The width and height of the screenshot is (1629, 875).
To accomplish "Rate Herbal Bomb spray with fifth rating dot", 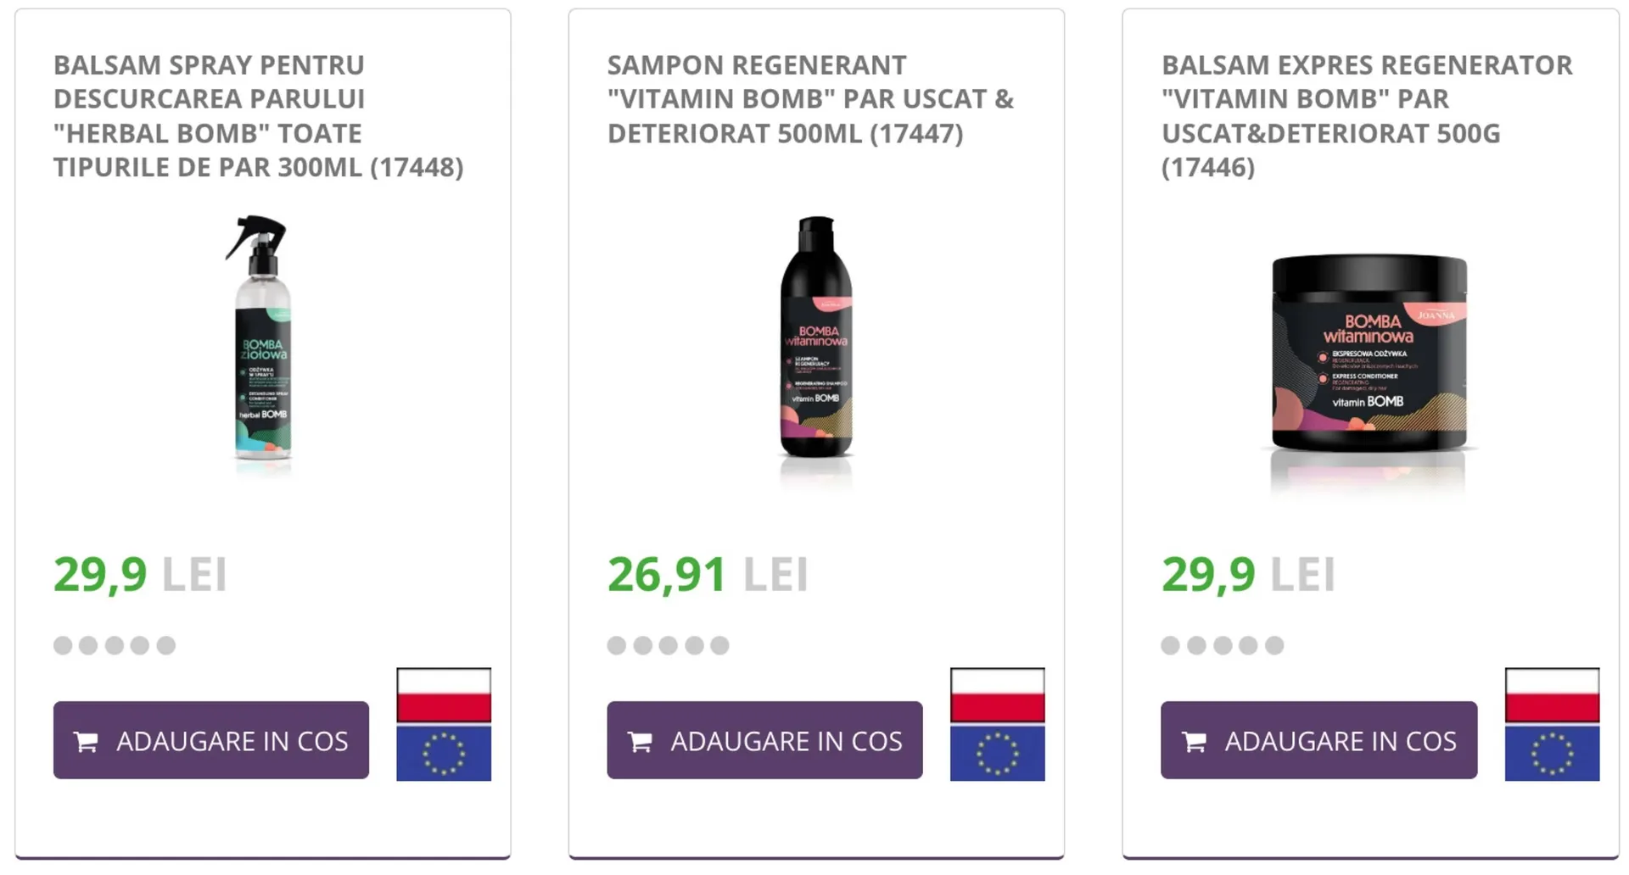I will pyautogui.click(x=166, y=645).
